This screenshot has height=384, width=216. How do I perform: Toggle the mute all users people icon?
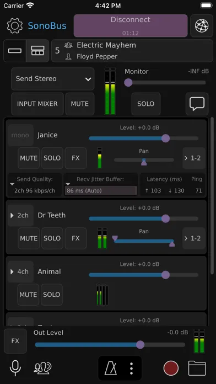point(42,368)
